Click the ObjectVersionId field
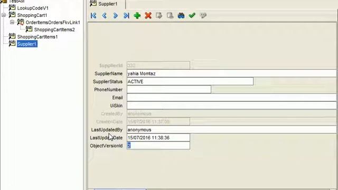Image resolution: width=338 pixels, height=190 pixels. coord(158,146)
